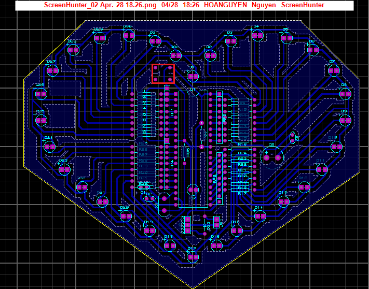
Task: Select the three-pin connector near diode symbol
Action: [187, 225]
